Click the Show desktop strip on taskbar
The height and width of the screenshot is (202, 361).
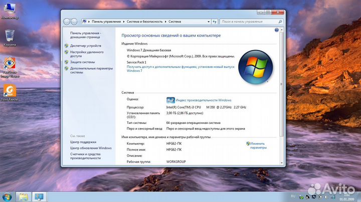click(x=358, y=197)
